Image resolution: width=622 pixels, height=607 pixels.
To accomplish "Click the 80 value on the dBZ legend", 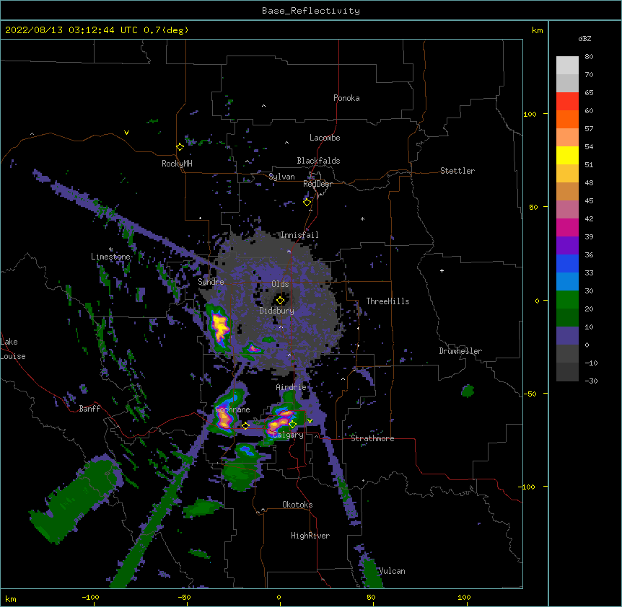I will pyautogui.click(x=589, y=57).
